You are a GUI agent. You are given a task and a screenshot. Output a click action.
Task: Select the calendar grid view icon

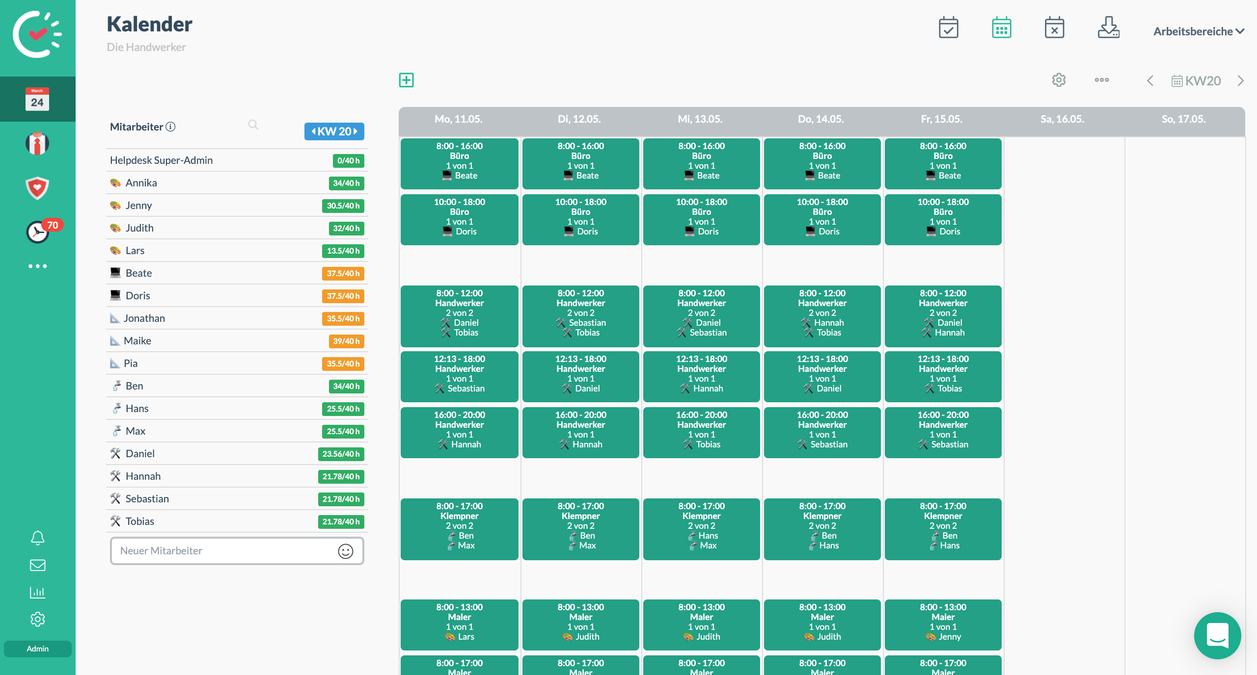(1001, 28)
